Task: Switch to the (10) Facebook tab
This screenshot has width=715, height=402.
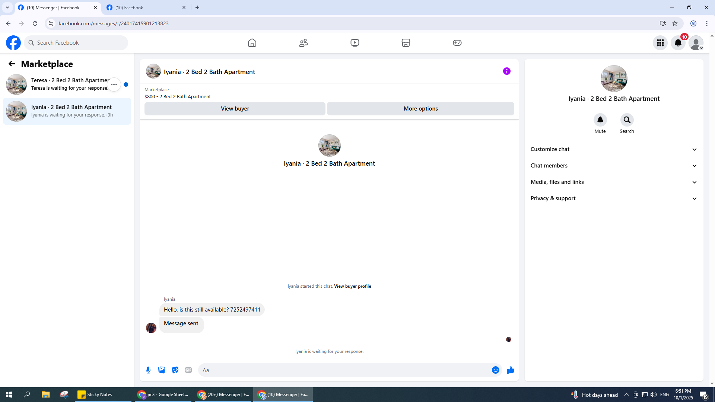Action: coord(146,7)
